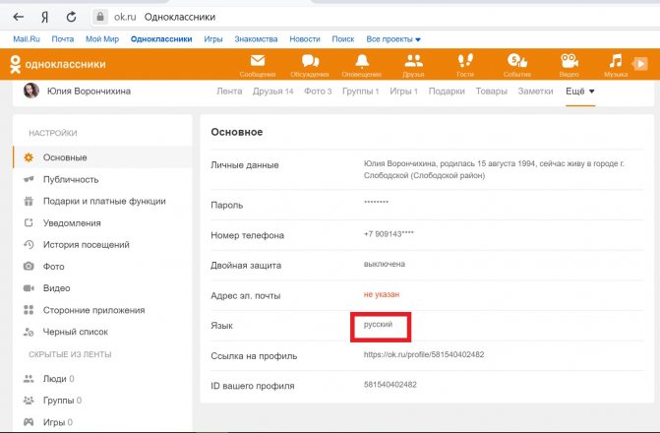Click the gift icon next to Подарки и платные функции
The width and height of the screenshot is (660, 433).
[x=29, y=202]
